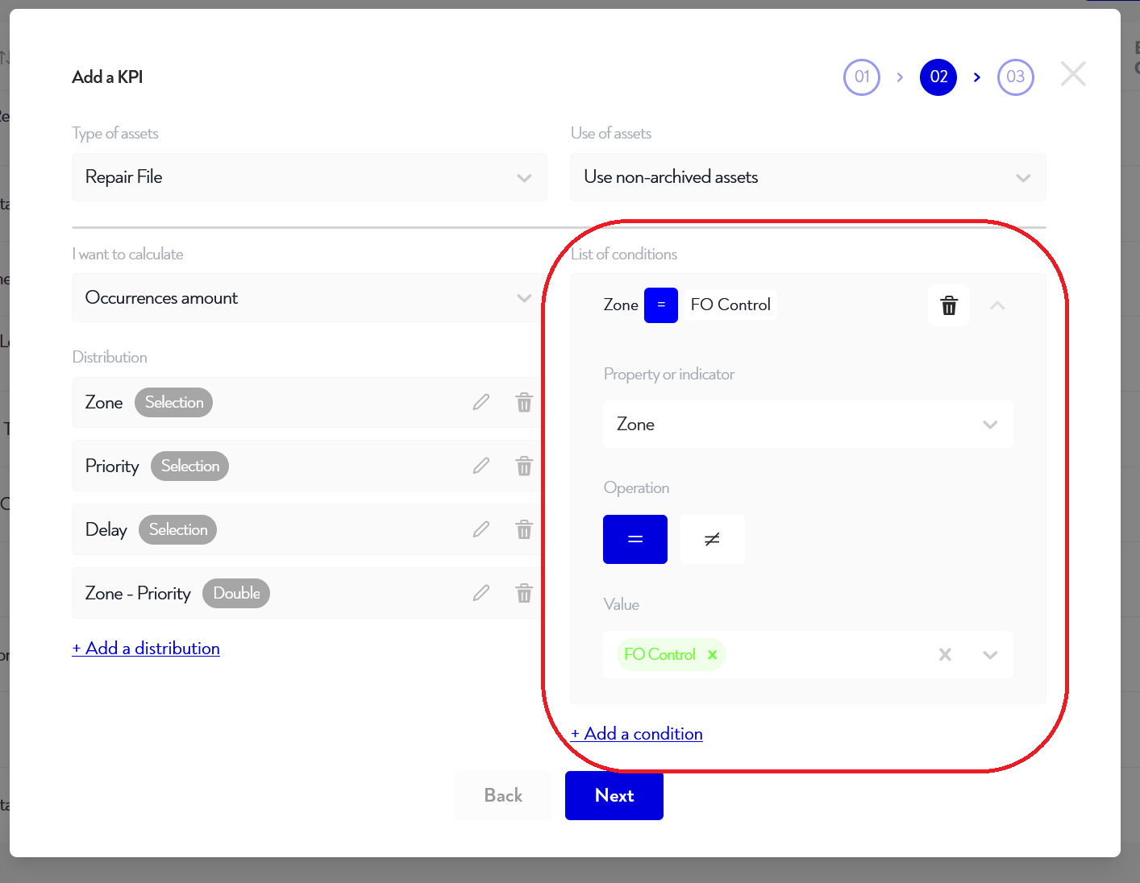Viewport: 1140px width, 883px height.
Task: Delete the Delay distribution row
Action: pyautogui.click(x=524, y=529)
